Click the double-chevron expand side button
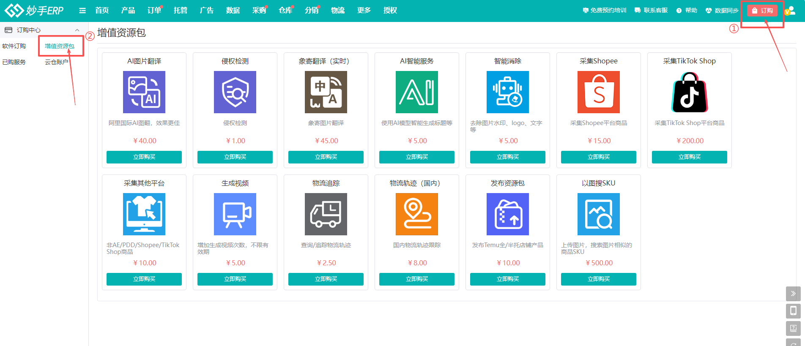Viewport: 805px width, 346px height. click(x=793, y=294)
